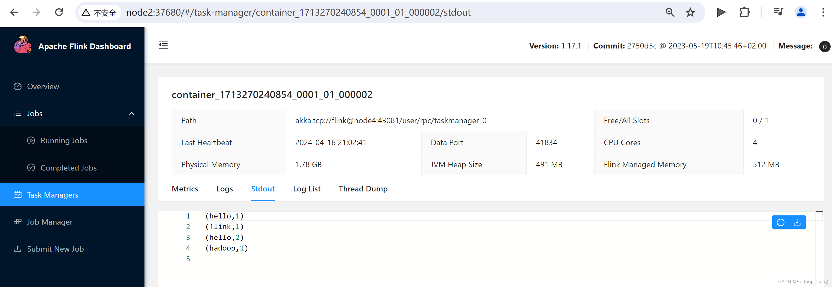Screen dimensions: 832x287
Task: Switch to the Logs tab
Action: pyautogui.click(x=225, y=189)
